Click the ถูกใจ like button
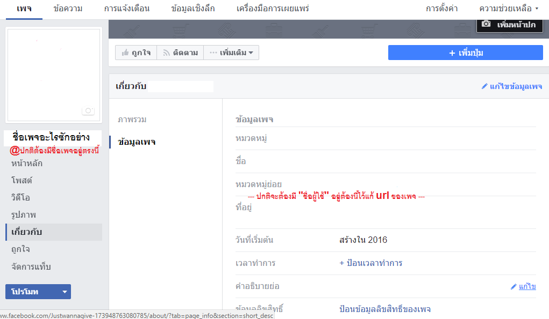 [136, 53]
